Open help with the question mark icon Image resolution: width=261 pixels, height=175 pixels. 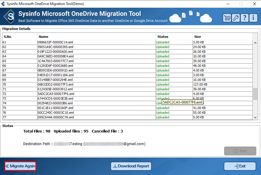(x=244, y=18)
